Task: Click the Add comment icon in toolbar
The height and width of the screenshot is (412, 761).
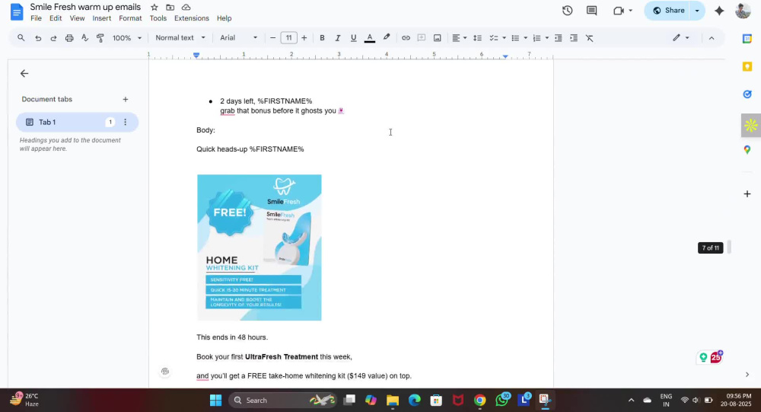Action: (x=422, y=38)
